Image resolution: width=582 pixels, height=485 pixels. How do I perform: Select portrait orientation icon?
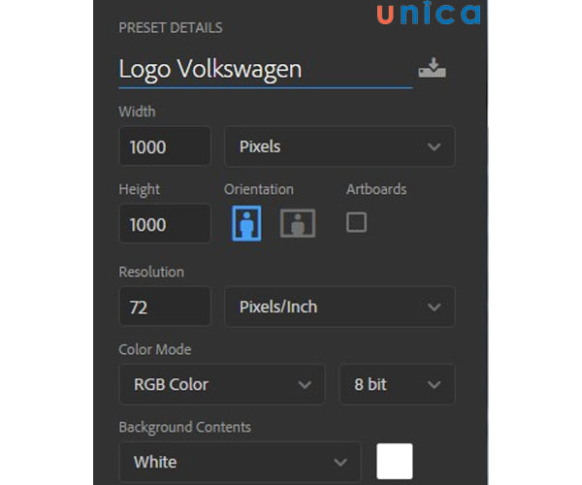[x=246, y=224]
